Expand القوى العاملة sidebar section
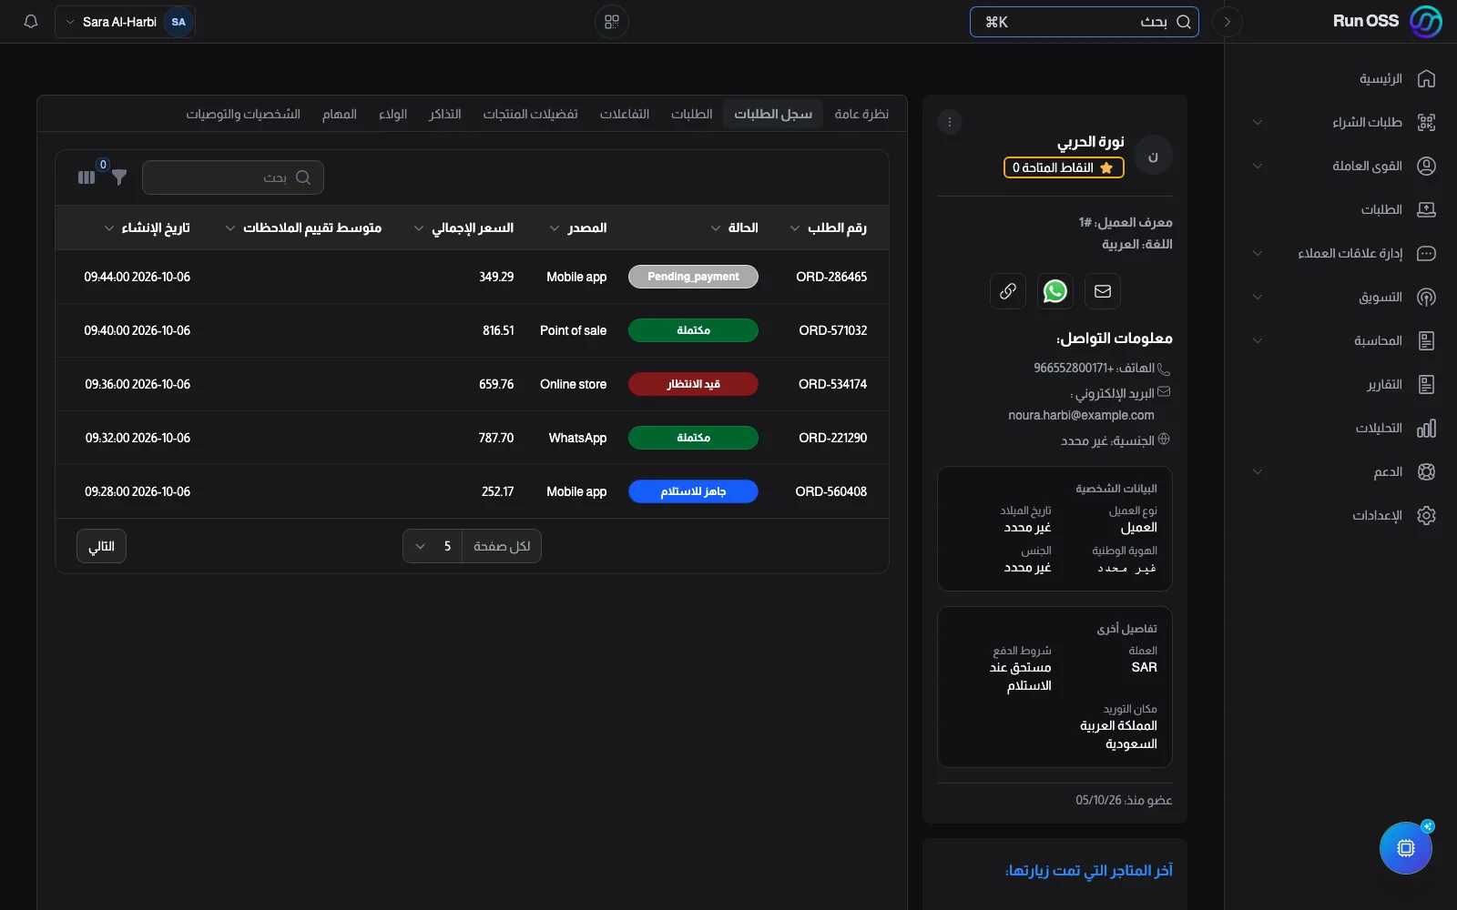 1258,167
